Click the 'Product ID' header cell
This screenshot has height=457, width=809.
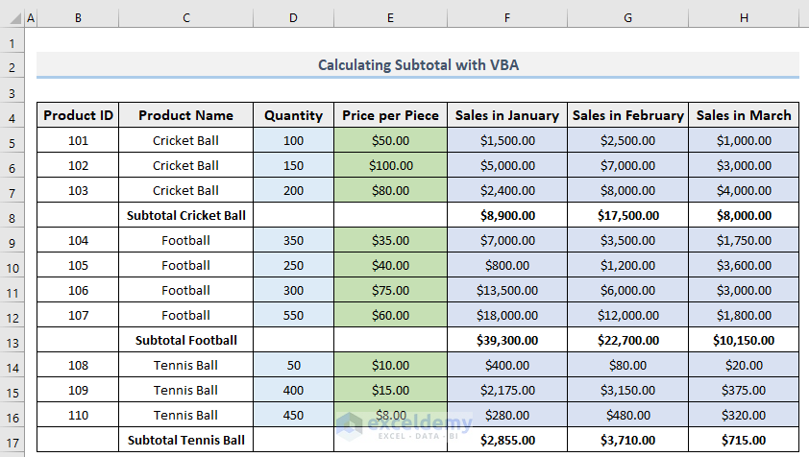[x=79, y=115]
